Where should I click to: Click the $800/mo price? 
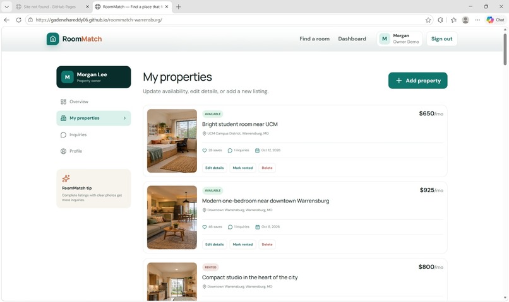pos(431,267)
